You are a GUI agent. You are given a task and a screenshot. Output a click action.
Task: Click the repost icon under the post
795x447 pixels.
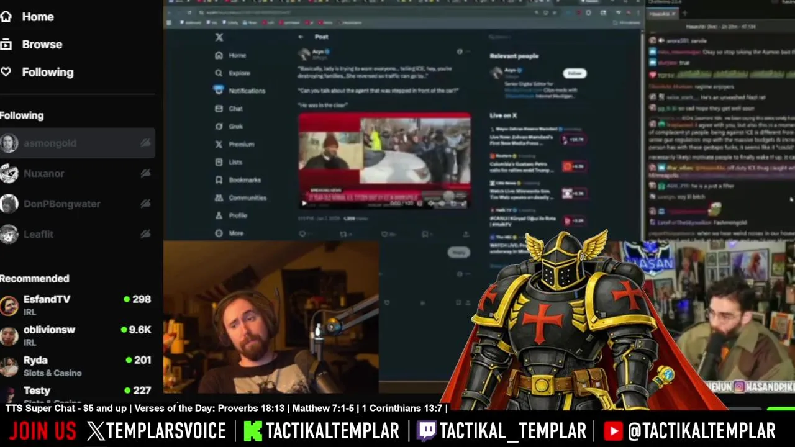[343, 234]
